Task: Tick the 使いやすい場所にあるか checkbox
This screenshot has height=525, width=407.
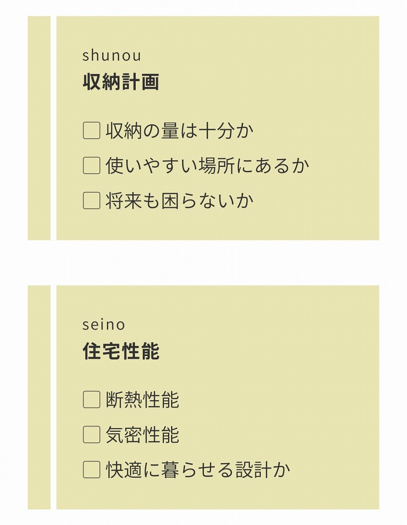Action: [91, 166]
